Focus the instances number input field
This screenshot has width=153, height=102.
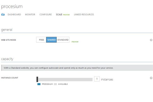tap(97, 79)
